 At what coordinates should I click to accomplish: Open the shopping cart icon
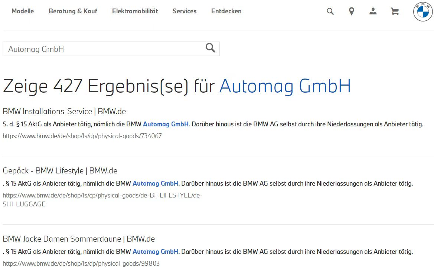[x=394, y=11]
